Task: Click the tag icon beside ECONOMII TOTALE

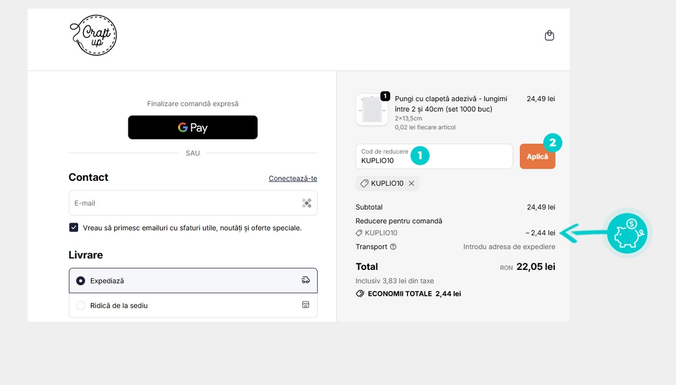Action: (x=360, y=294)
